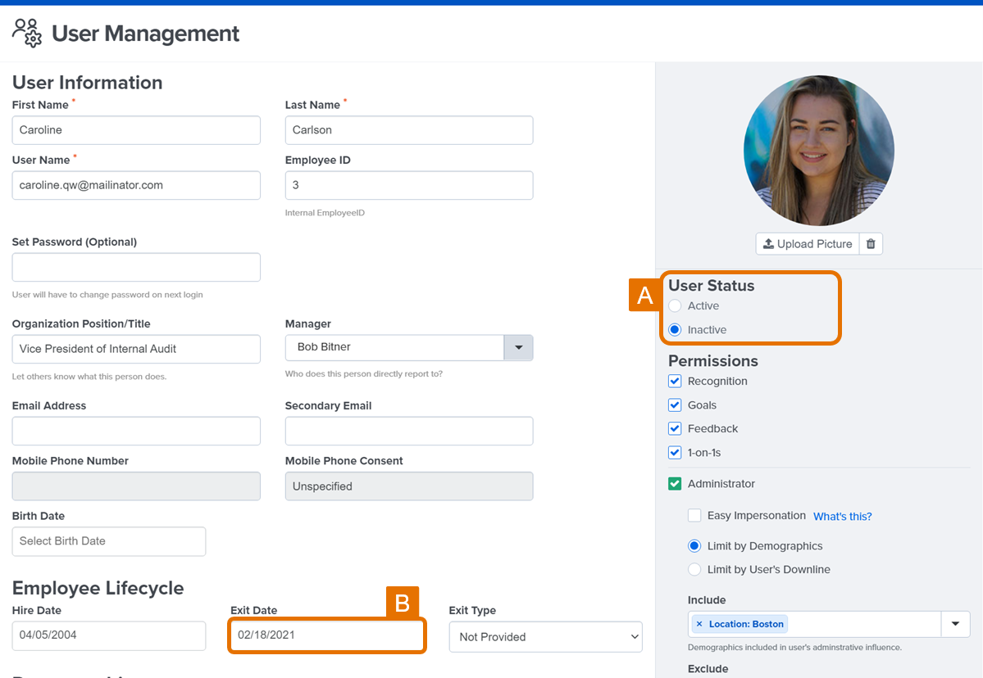The image size is (983, 678).
Task: Click the Include demographics tag field
Action: click(814, 624)
